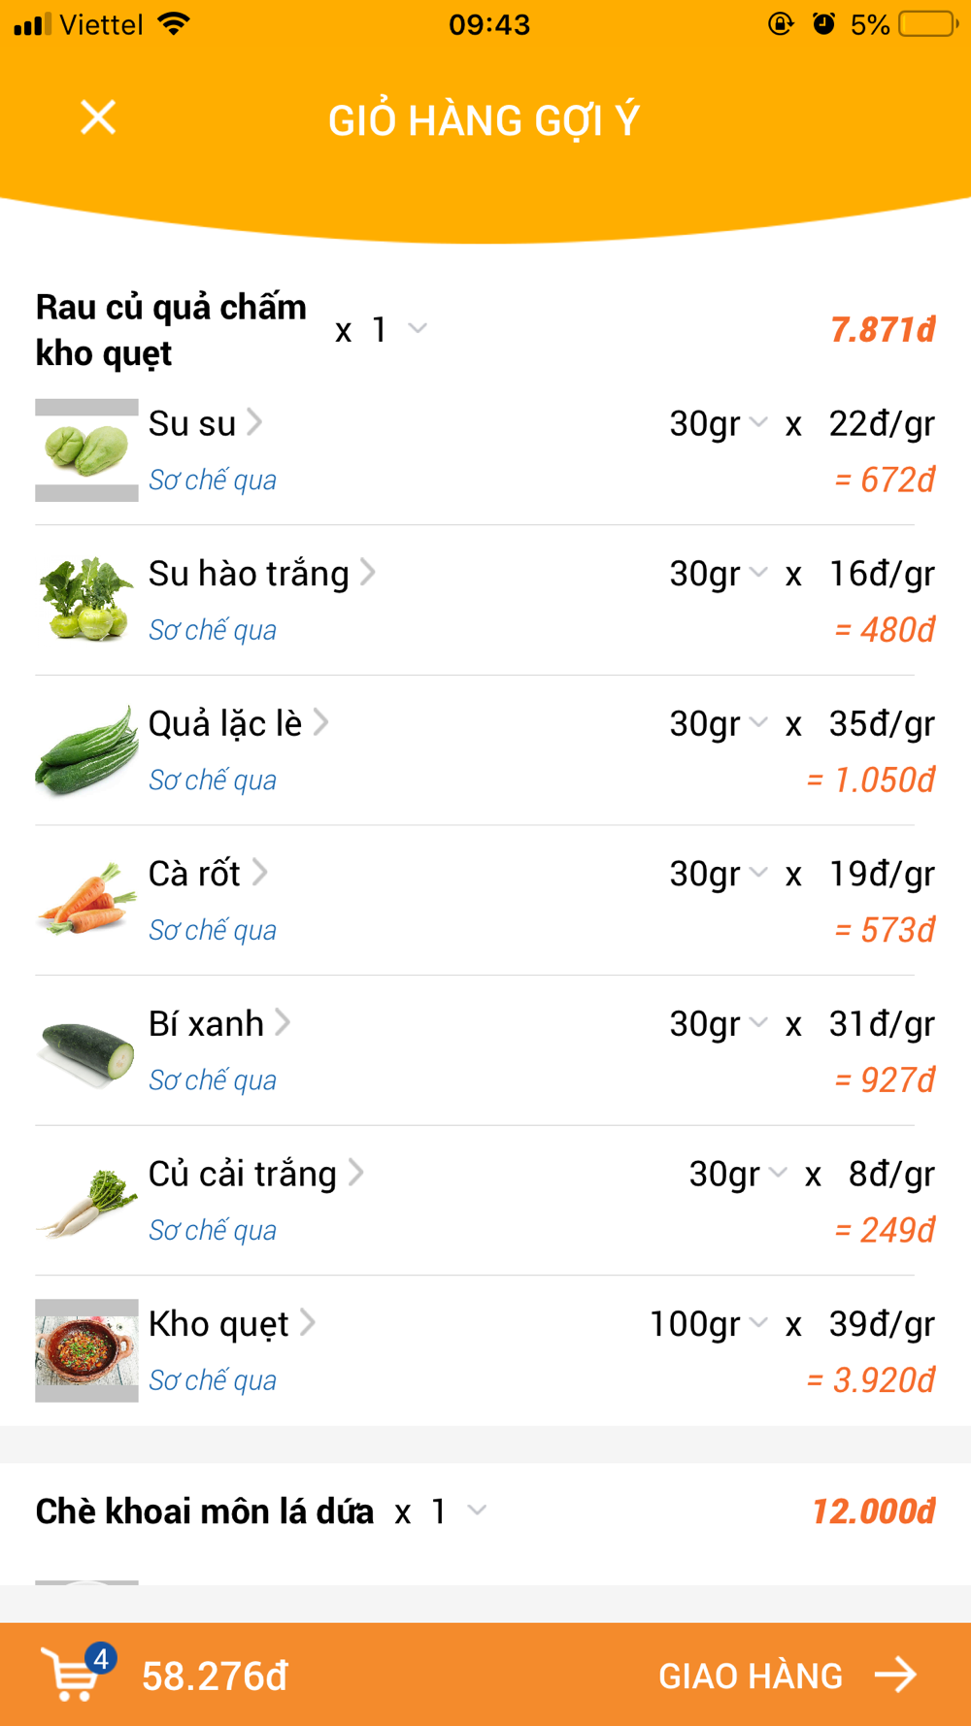Open Cà rốt details chevron
Screen dimensions: 971x1726
coord(259,873)
